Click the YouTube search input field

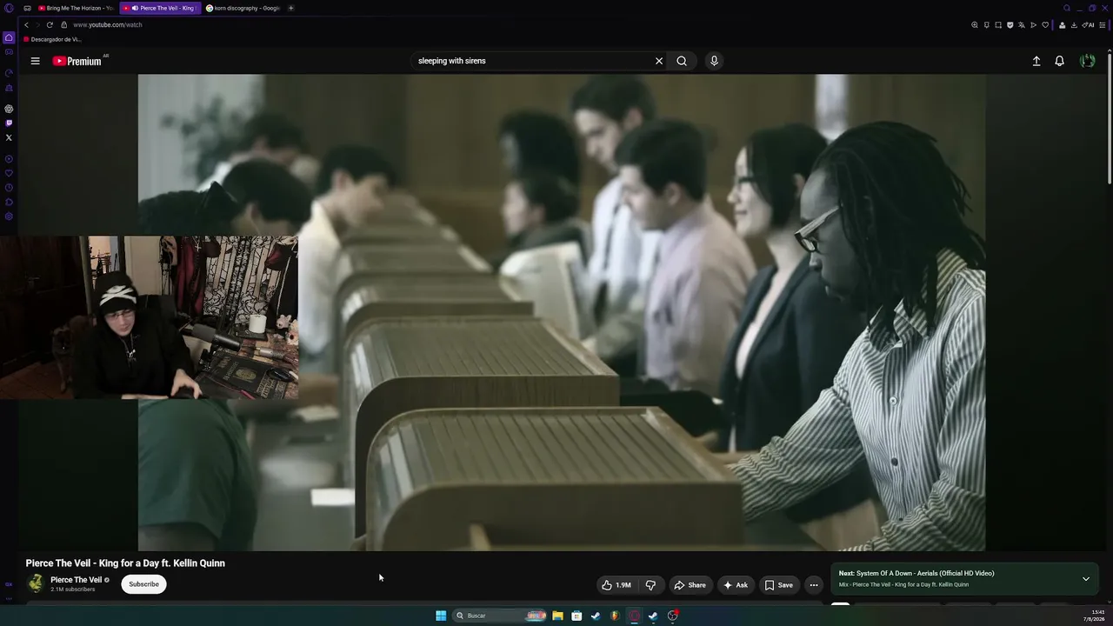click(x=533, y=61)
